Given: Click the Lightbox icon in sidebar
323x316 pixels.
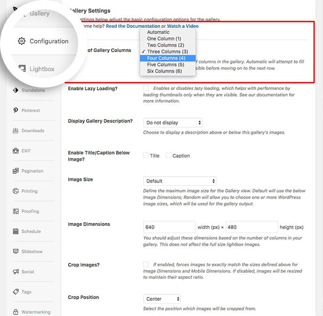Looking at the screenshot, I should (x=22, y=68).
